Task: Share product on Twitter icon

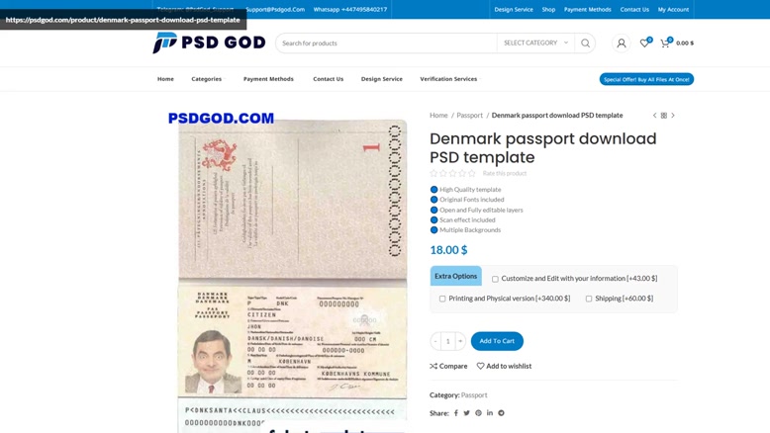Action: pyautogui.click(x=466, y=413)
